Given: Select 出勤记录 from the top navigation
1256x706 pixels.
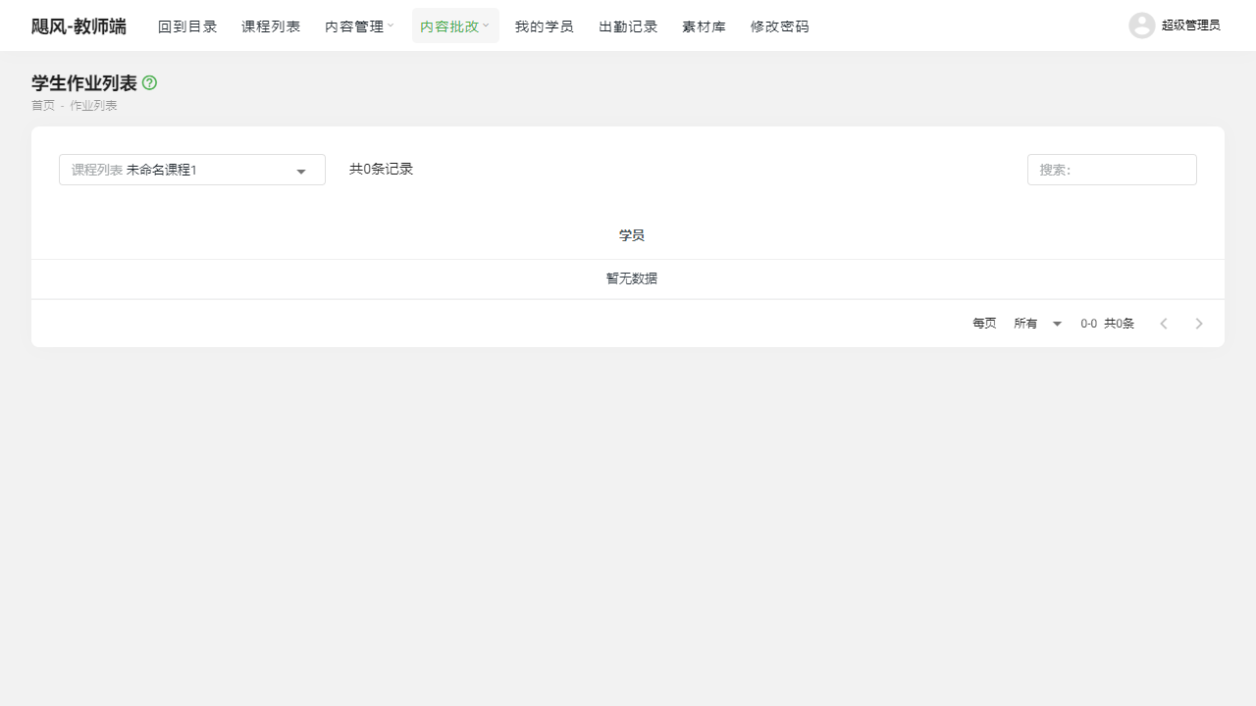Looking at the screenshot, I should (x=627, y=25).
